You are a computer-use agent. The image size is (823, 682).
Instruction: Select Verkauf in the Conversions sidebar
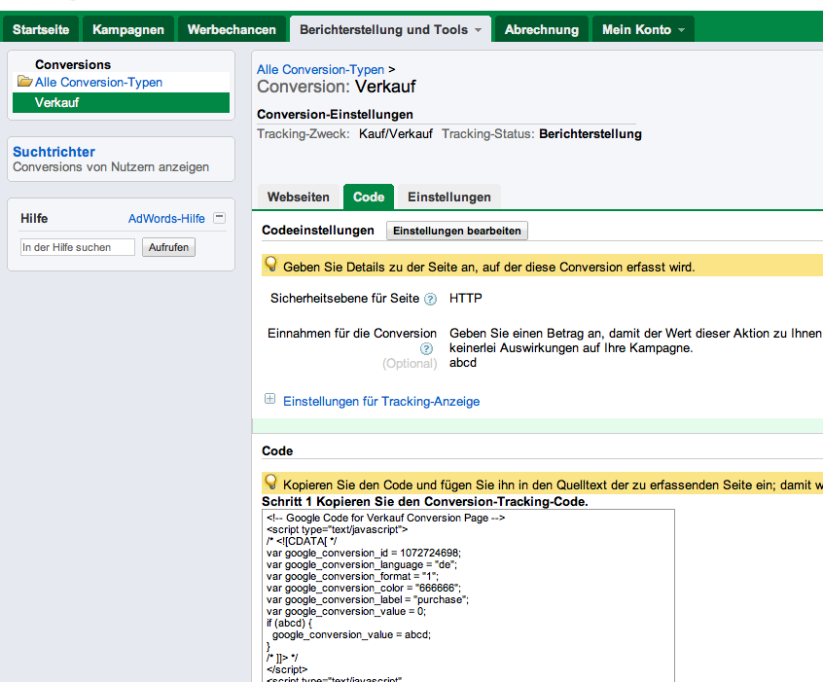point(122,102)
